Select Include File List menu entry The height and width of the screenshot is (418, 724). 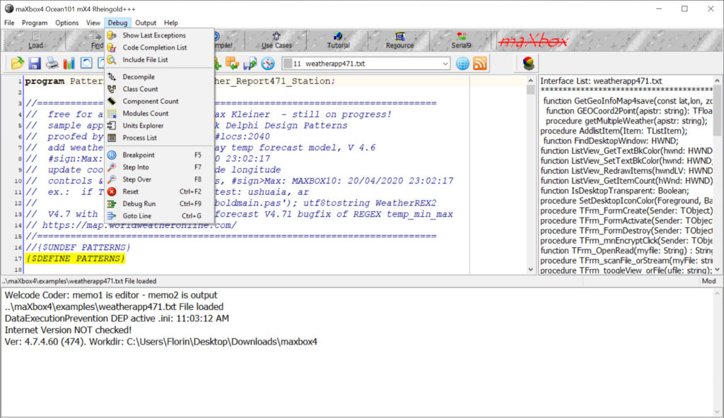pos(159,59)
